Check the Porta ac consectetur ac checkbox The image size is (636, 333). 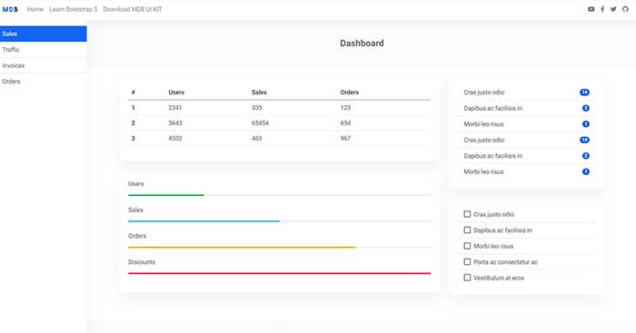[x=467, y=261]
